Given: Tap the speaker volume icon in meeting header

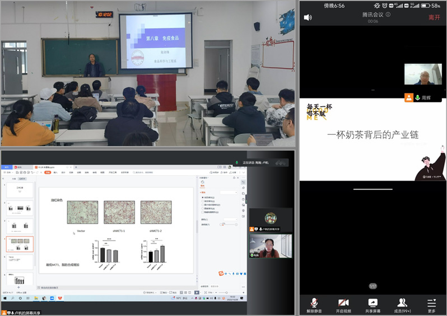Looking at the screenshot, I should (308, 17).
